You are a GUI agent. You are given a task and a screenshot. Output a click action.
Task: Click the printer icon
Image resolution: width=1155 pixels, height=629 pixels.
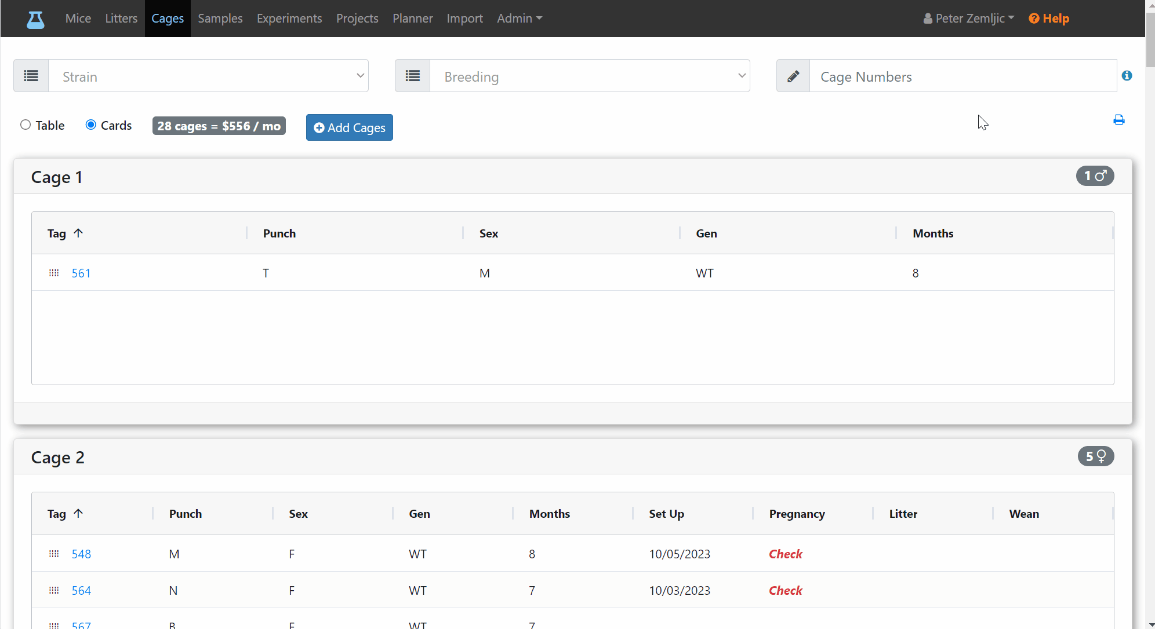[1119, 120]
